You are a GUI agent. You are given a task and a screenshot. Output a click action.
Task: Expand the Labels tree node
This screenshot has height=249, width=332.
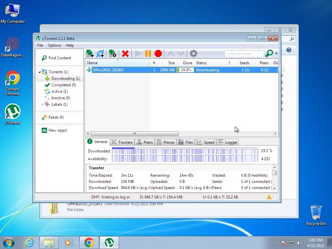coord(42,104)
